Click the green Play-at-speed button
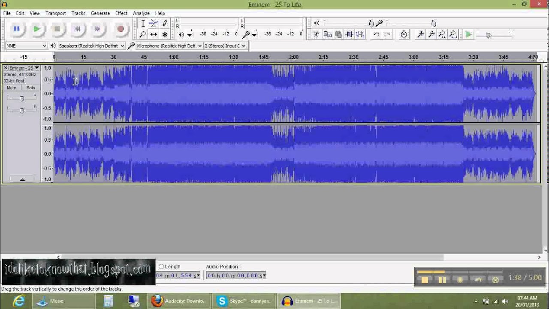549x309 pixels. click(468, 34)
